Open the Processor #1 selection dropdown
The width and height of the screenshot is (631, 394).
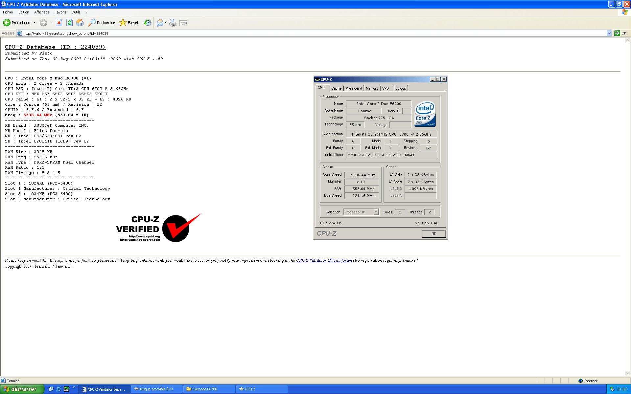pyautogui.click(x=361, y=212)
